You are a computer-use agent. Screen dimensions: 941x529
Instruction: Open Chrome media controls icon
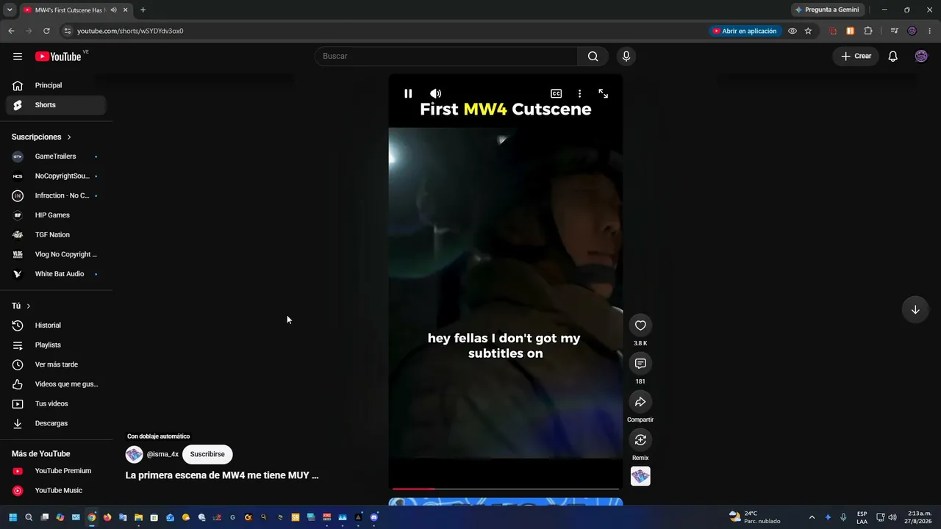(894, 31)
